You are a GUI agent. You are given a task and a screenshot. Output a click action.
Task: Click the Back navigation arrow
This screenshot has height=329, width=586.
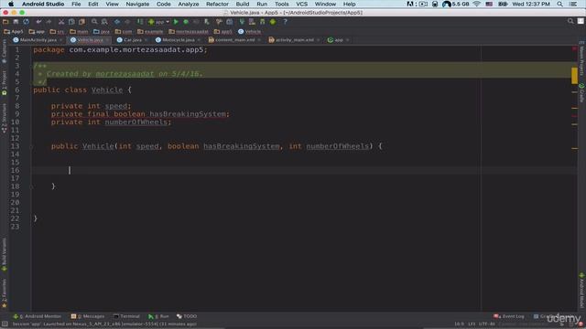tap(117, 22)
